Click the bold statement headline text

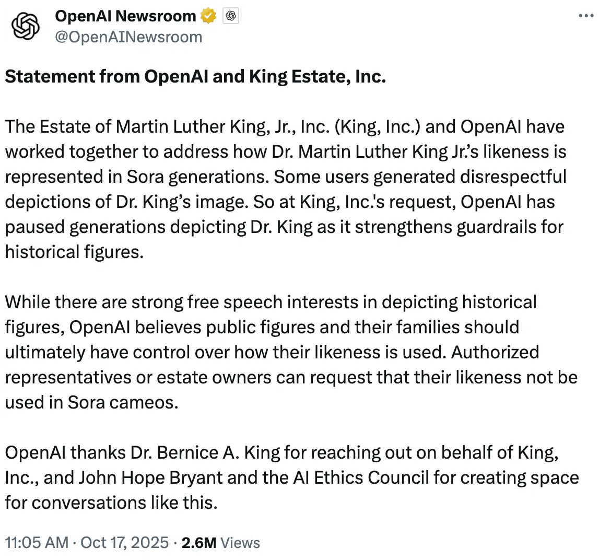point(195,77)
